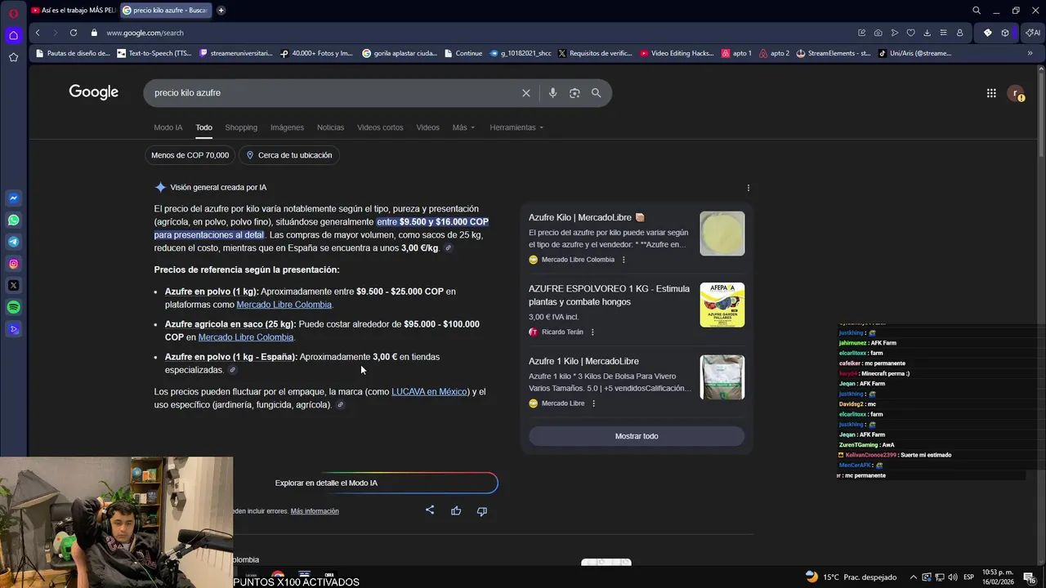This screenshot has width=1046, height=588.
Task: Open the Google apps grid
Action: click(x=991, y=93)
